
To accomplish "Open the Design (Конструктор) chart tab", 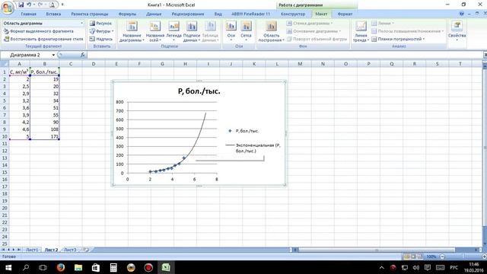I will [292, 14].
